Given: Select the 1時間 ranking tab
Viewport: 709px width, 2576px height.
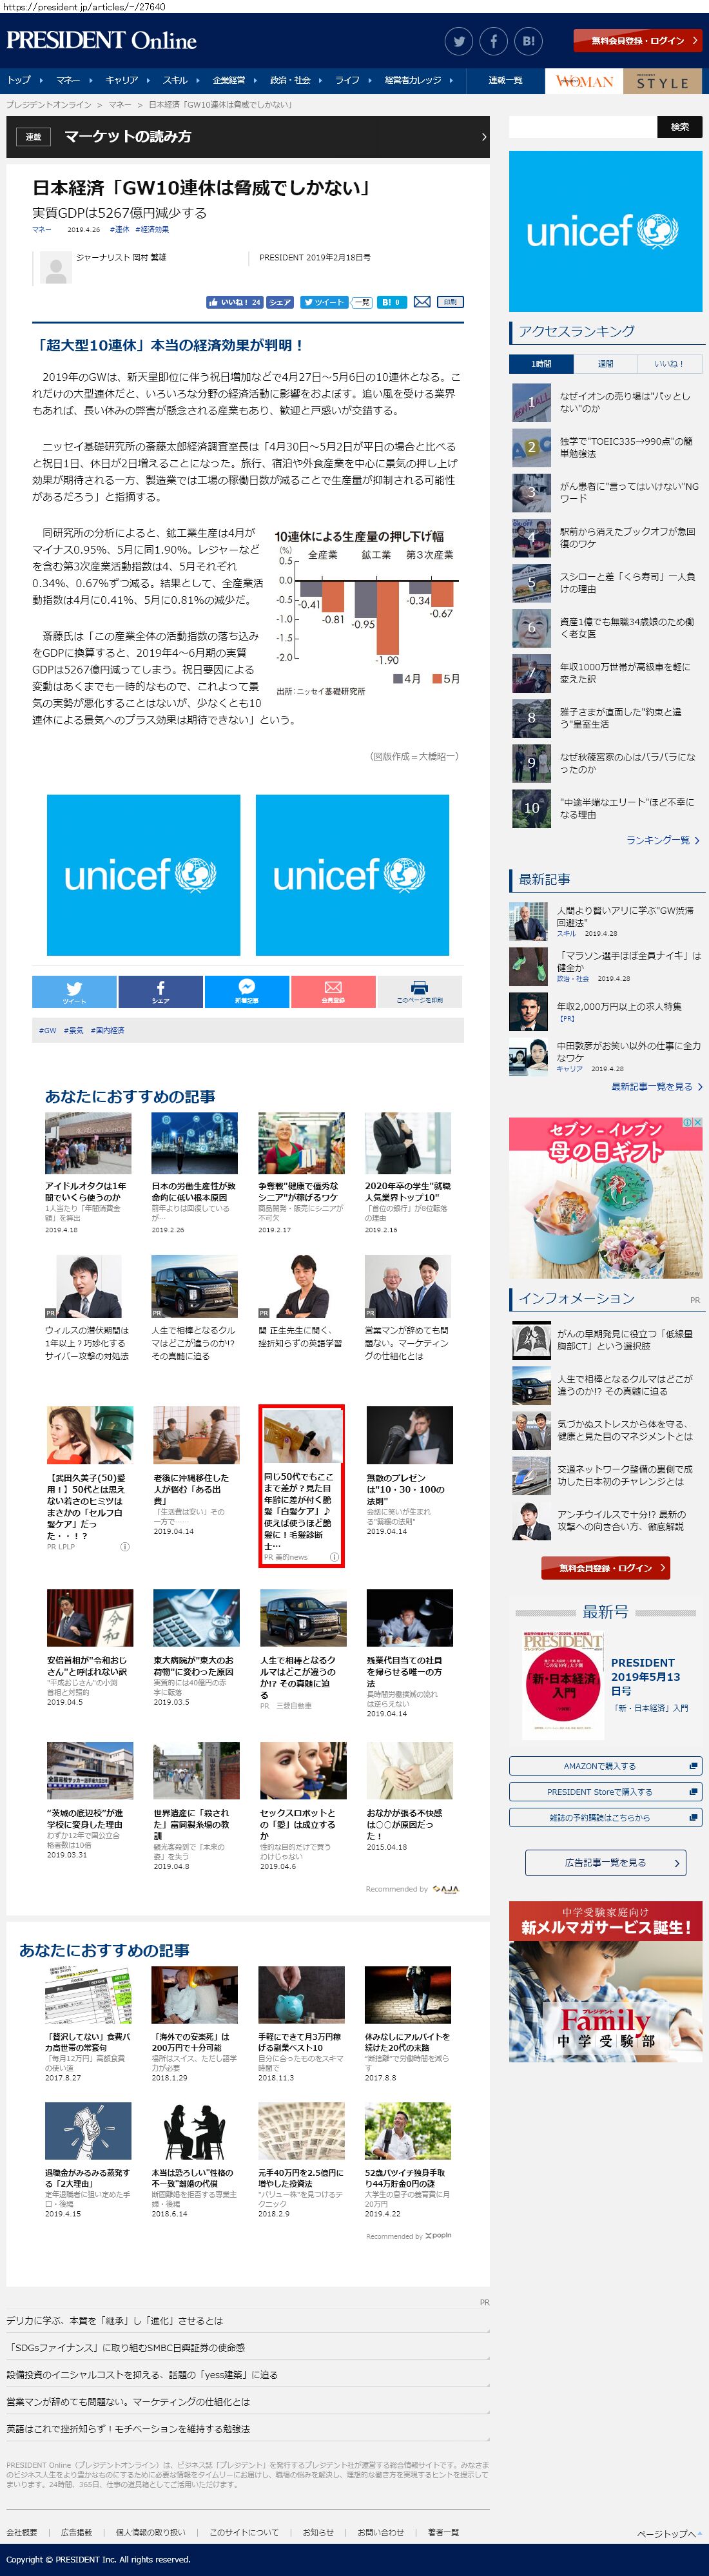Looking at the screenshot, I should tap(541, 364).
